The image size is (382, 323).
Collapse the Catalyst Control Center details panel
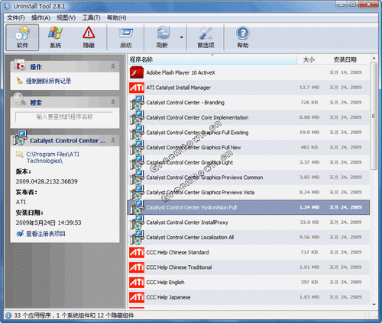point(113,140)
